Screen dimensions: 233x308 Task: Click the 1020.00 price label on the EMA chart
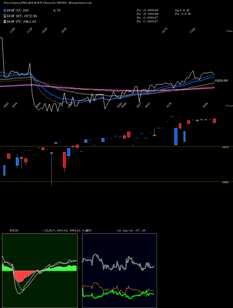tap(221, 81)
